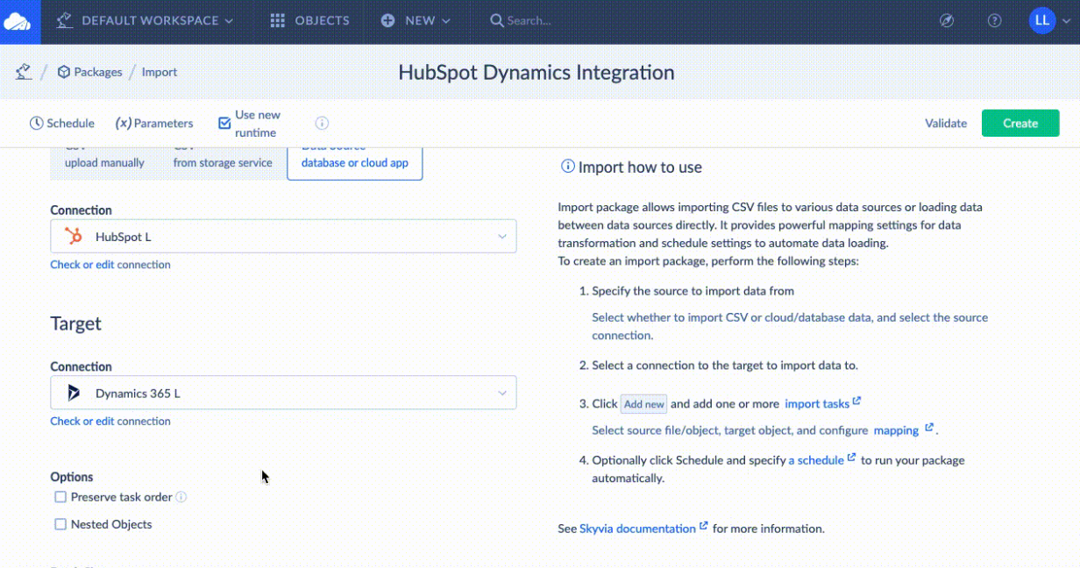The image size is (1080, 568).
Task: Click the HubSpot connector icon
Action: point(75,236)
